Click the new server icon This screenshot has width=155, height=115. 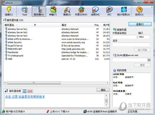click(115, 30)
